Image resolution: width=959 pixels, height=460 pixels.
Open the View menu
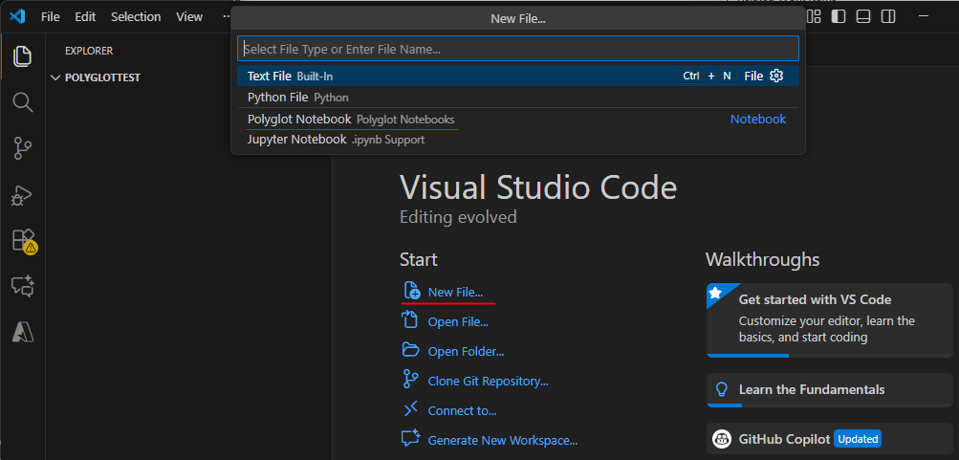pyautogui.click(x=189, y=16)
